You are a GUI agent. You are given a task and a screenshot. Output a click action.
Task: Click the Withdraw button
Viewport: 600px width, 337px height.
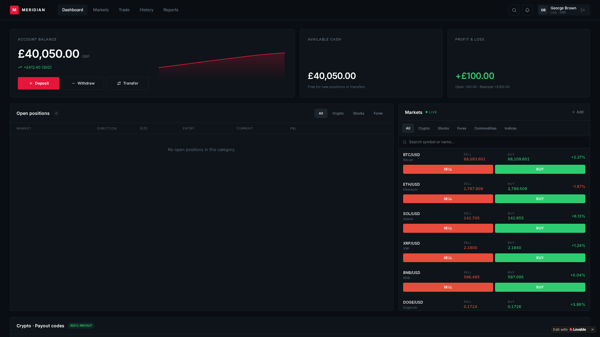[83, 83]
